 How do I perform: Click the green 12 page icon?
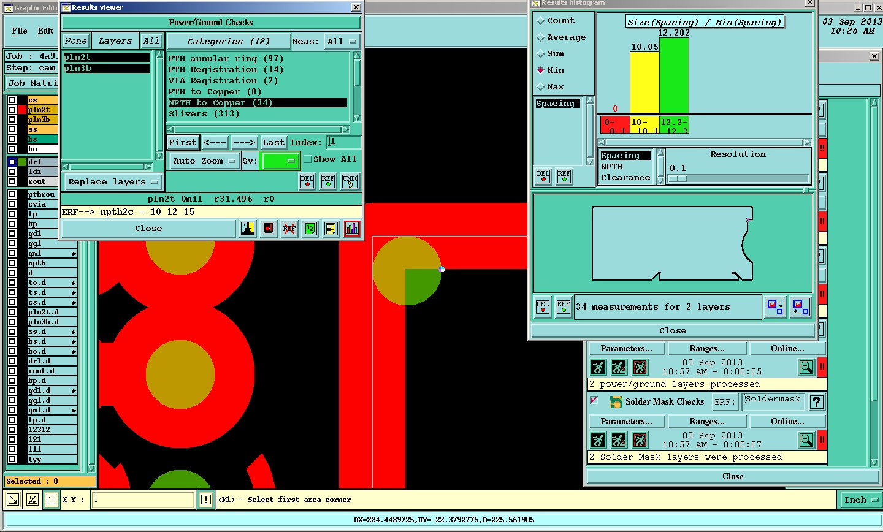point(310,229)
